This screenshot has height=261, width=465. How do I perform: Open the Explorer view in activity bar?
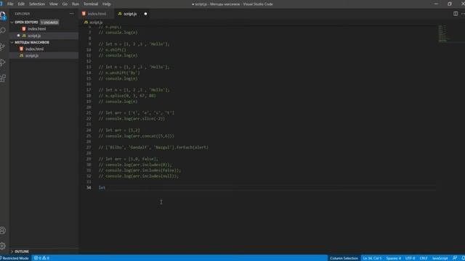tap(3, 15)
